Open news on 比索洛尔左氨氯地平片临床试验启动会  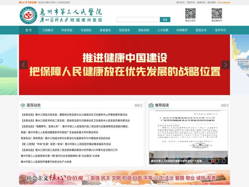(x=65, y=138)
